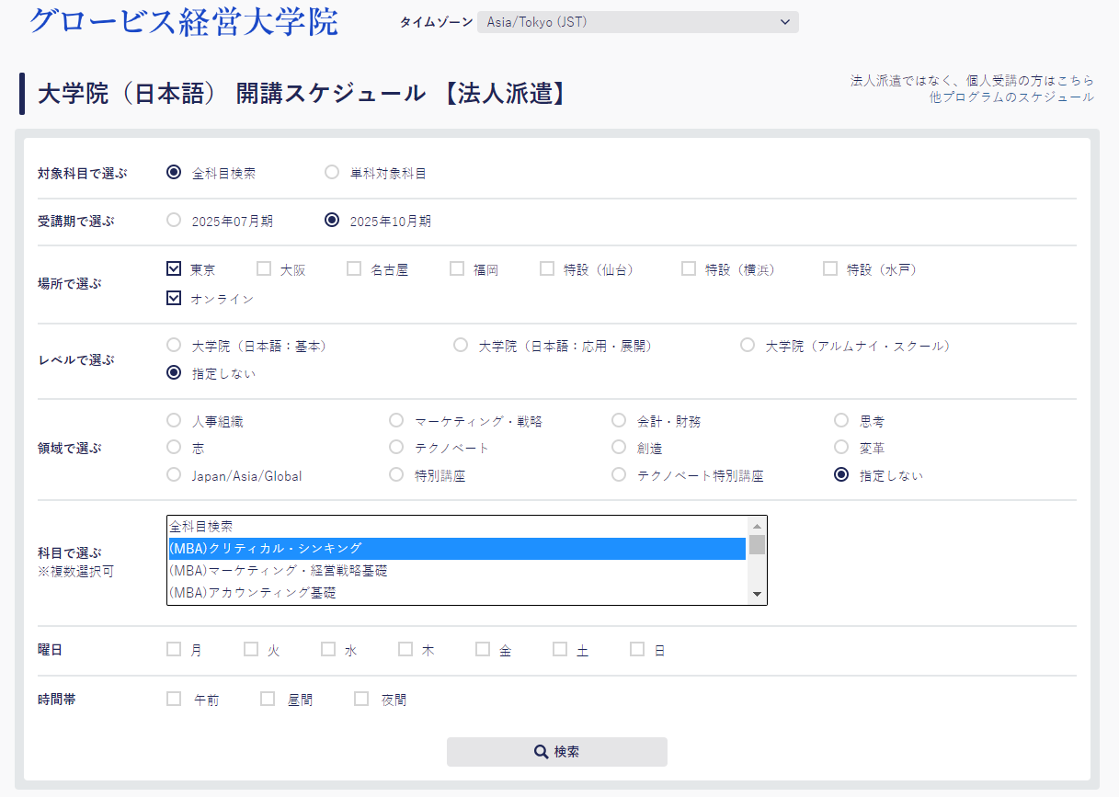The image size is (1119, 797).
Task: Click the グロービス経営大学院 logo
Action: point(183,21)
